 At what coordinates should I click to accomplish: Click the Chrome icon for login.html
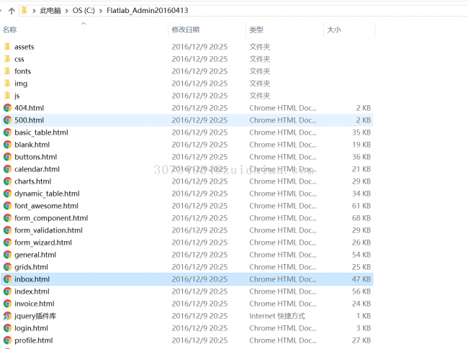pos(7,328)
